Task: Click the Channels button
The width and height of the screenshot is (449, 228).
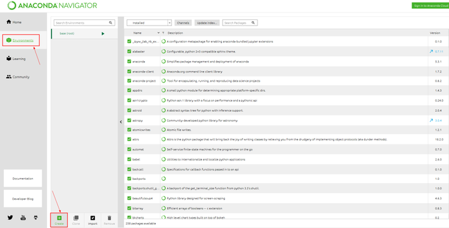Action: (183, 22)
